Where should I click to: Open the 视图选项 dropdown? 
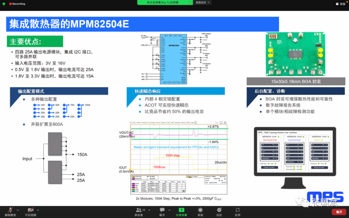click(x=202, y=3)
